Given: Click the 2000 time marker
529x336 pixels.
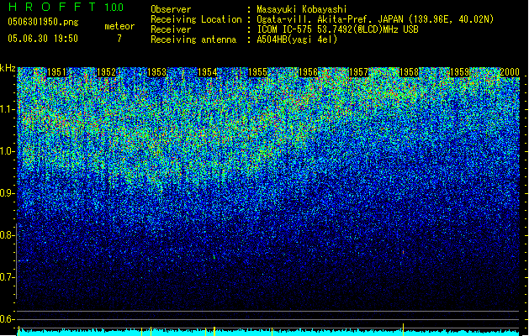Looking at the screenshot, I should pyautogui.click(x=510, y=72).
